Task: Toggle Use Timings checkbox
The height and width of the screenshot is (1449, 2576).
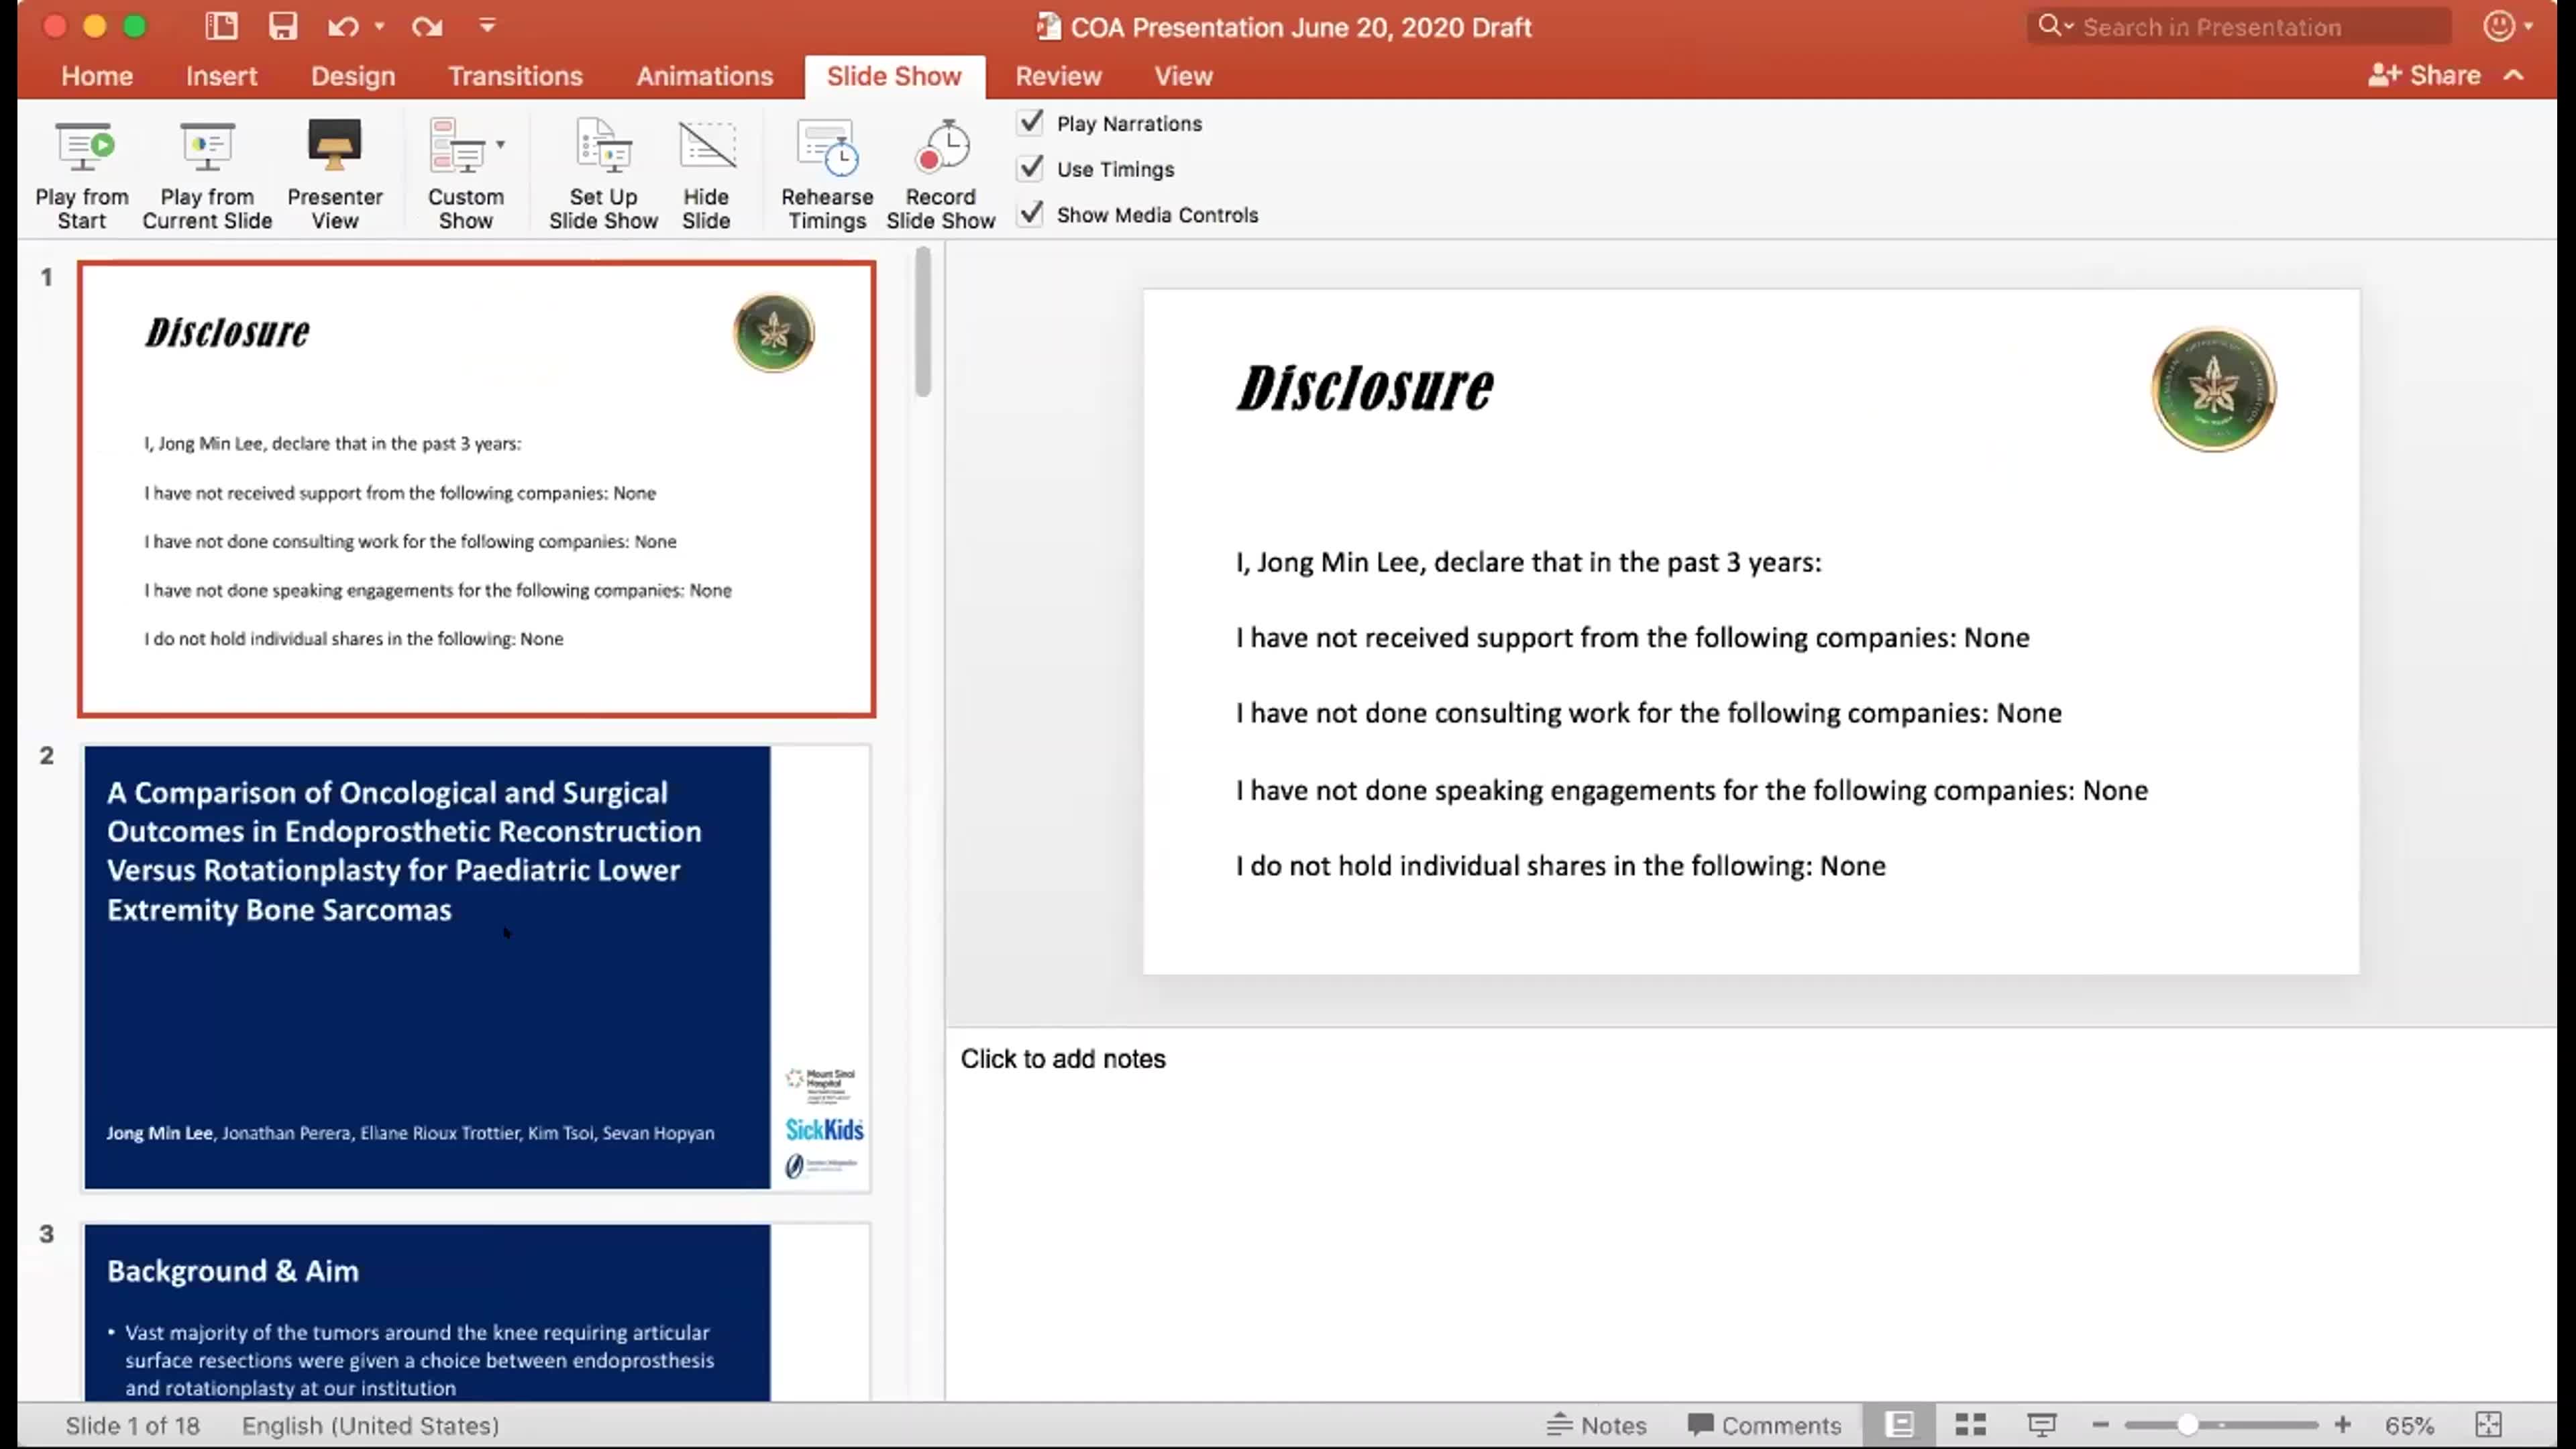Action: pyautogui.click(x=1031, y=168)
